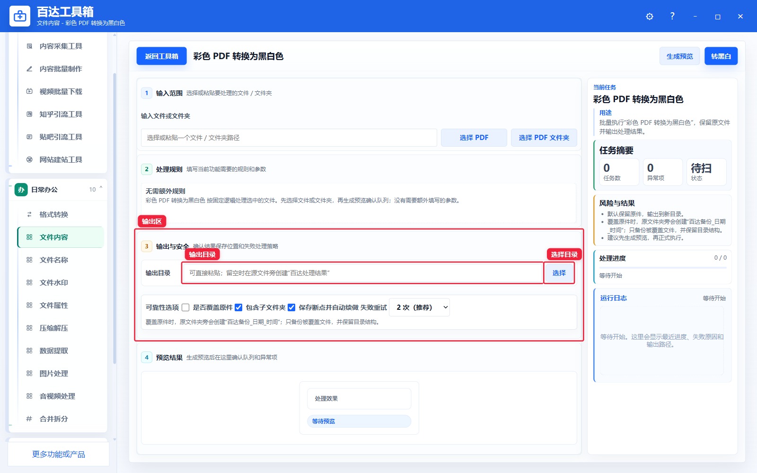757x473 pixels.
Task: Click the 百达工具箱 app logo icon
Action: [x=20, y=16]
